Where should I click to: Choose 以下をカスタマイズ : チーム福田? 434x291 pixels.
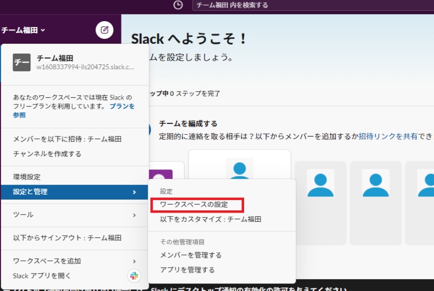[x=210, y=219]
